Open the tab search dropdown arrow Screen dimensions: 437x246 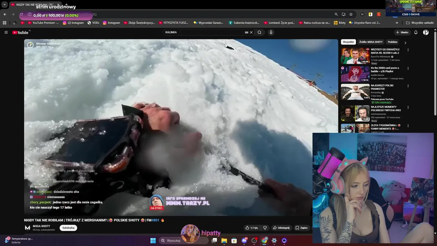[x=4, y=5]
